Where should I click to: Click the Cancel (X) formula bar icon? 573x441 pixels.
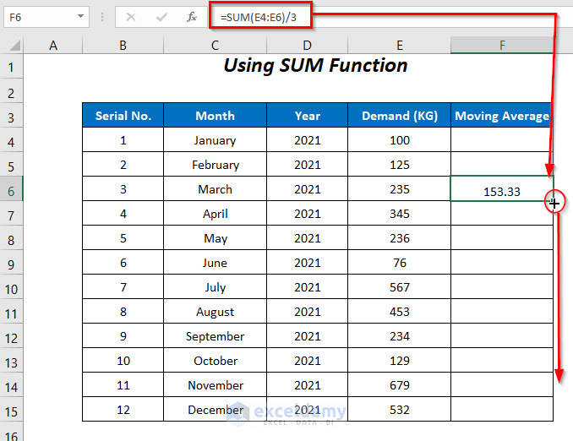click(131, 17)
